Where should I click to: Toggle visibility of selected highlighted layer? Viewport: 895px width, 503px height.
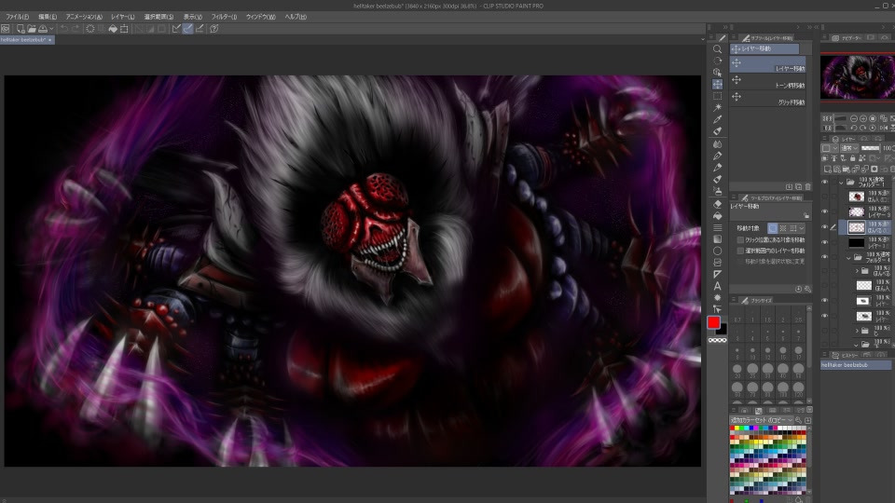[825, 227]
